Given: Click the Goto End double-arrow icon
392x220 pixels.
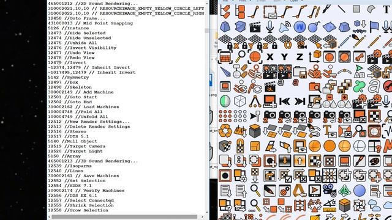Looking at the screenshot, I should (300, 101).
